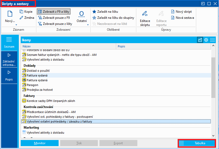
Task: Expand the Ostatní dropdown arrow
Action: (88, 25)
